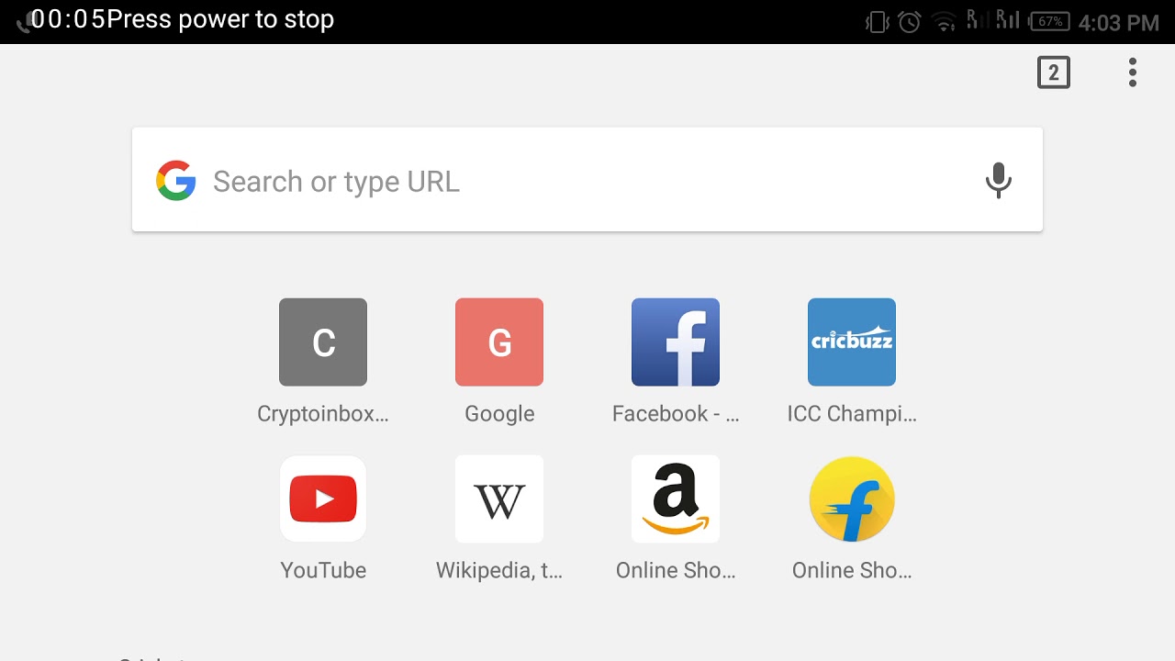Open the Cricbuzz ICC Champions shortcut
The image size is (1175, 661).
(852, 342)
